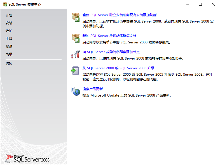The height and width of the screenshot is (165, 220).
Task: Open the 资源 page in the sidebar
Action: click(9, 46)
